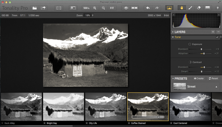Adjust the Contrast Smart slider

click(x=202, y=72)
